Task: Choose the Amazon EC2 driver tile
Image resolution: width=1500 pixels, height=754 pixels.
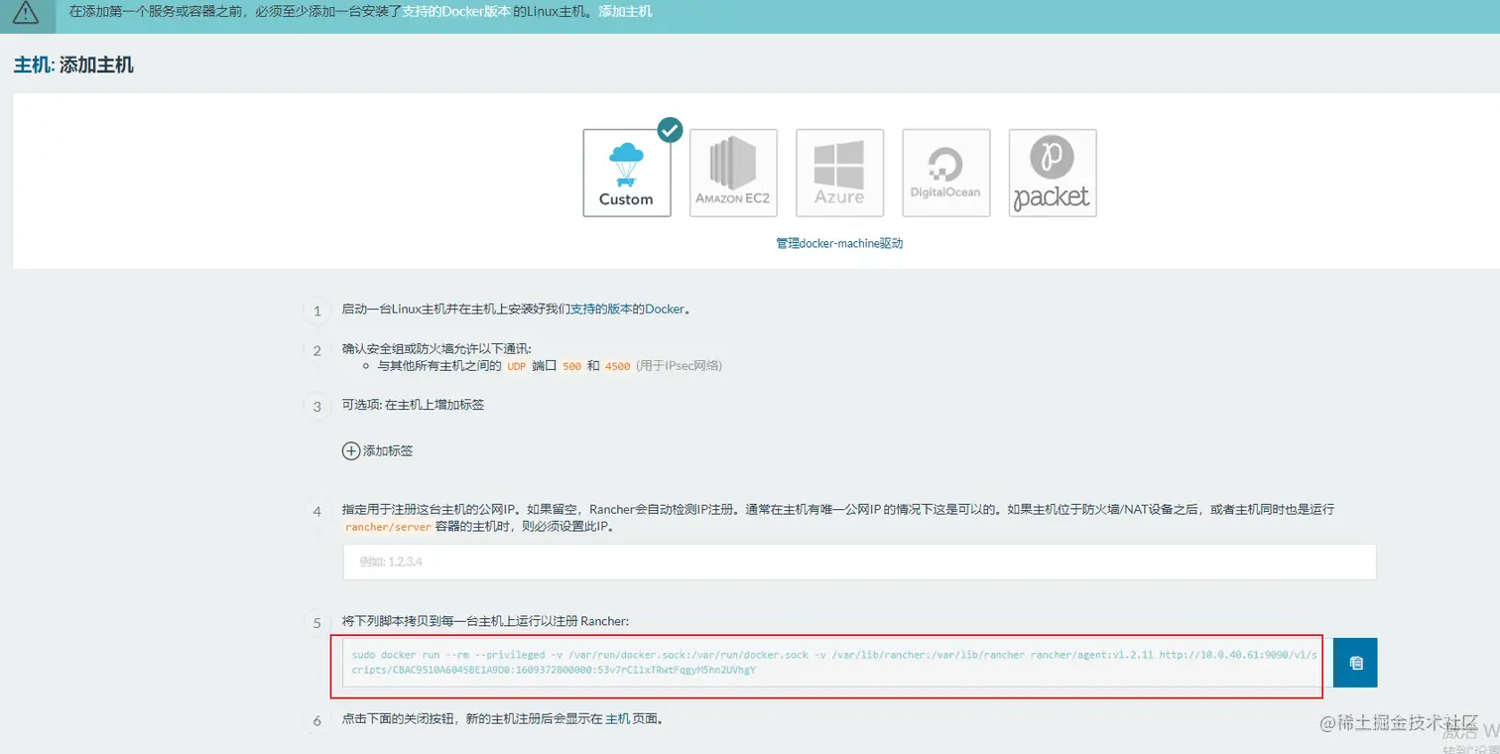Action: pos(733,173)
